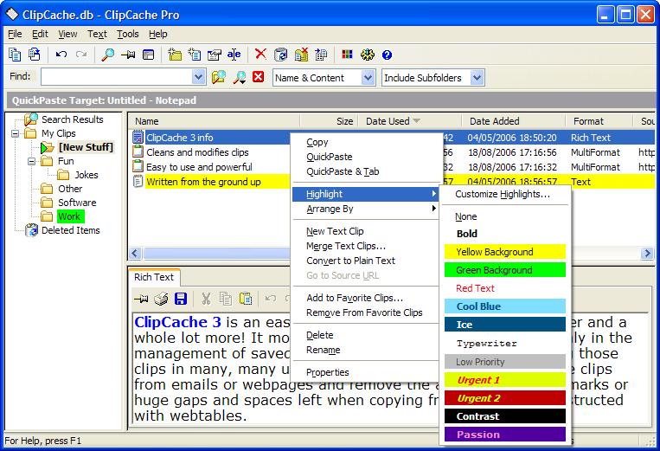This screenshot has width=660, height=451.
Task: Click the colored grid highlights toolbar icon
Action: click(347, 55)
